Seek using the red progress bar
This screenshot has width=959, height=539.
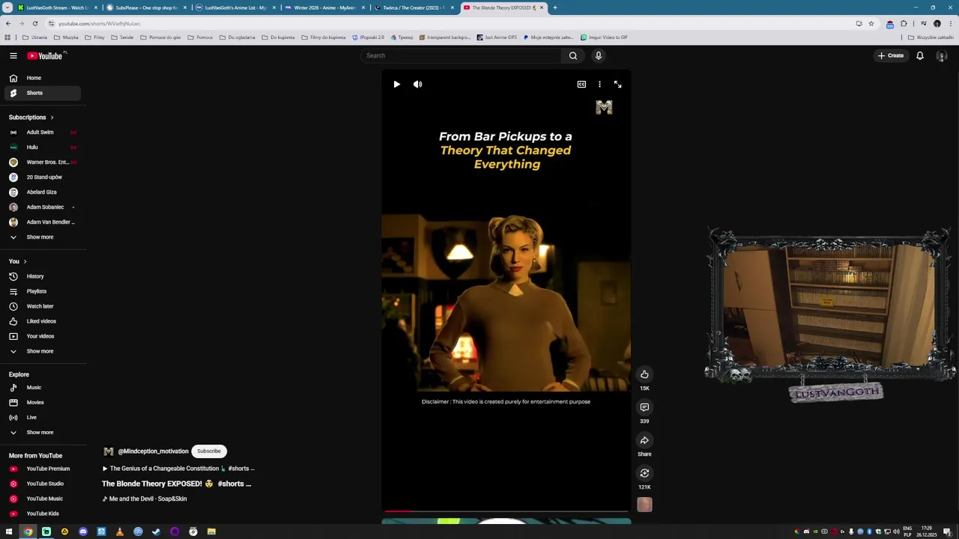click(x=506, y=511)
